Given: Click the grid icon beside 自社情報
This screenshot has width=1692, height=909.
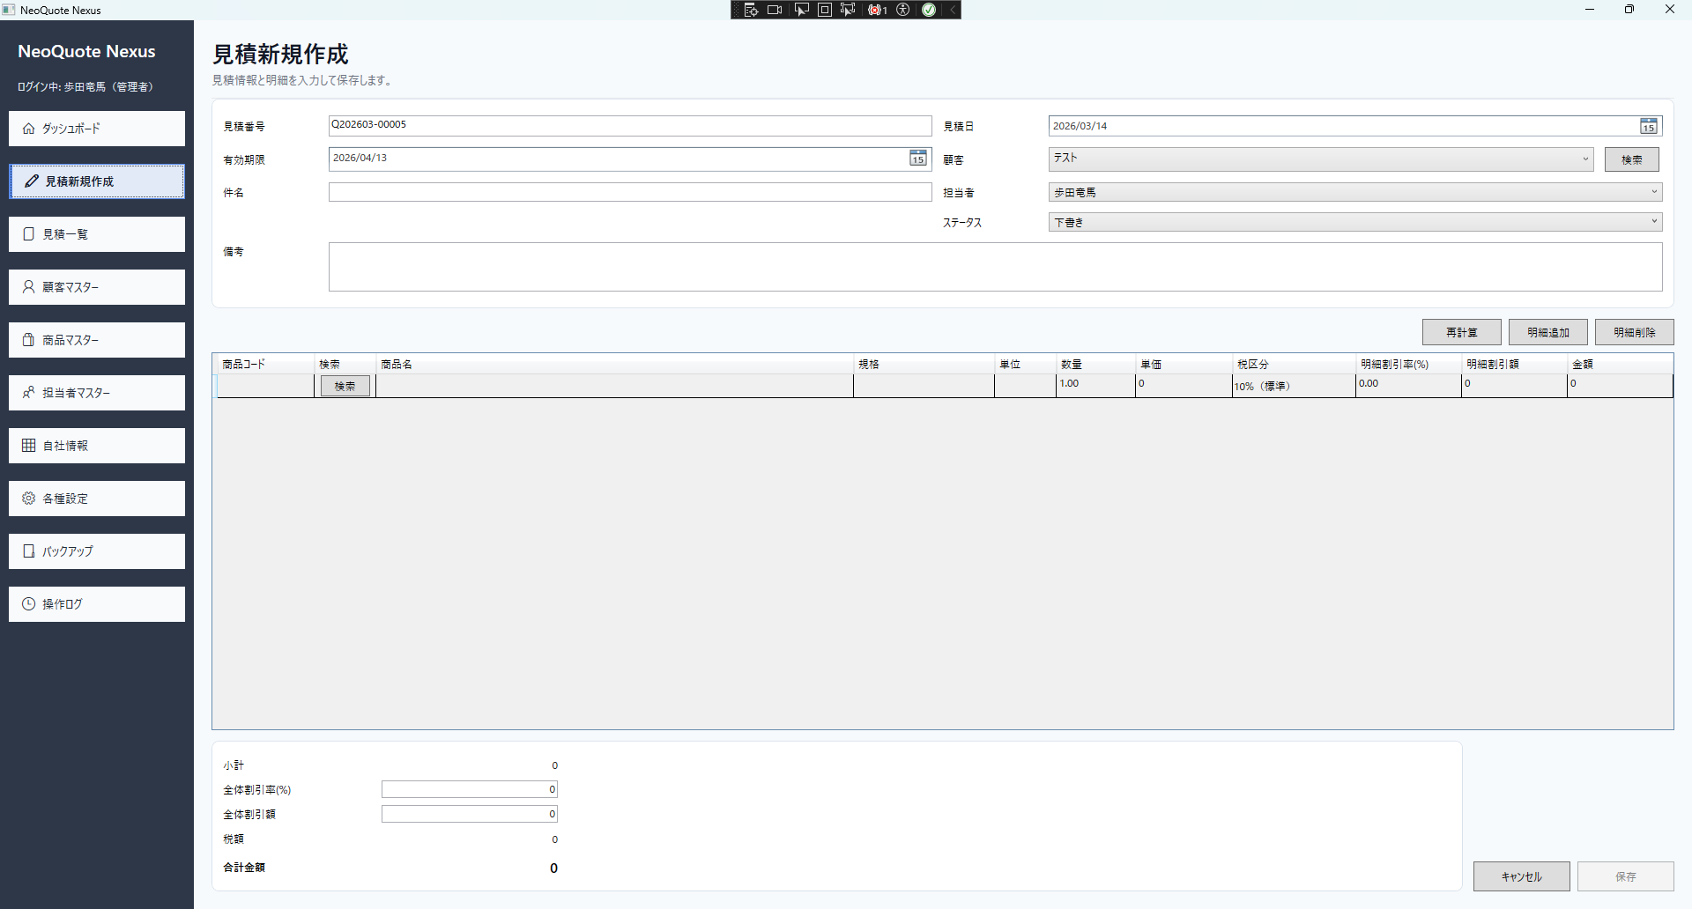Looking at the screenshot, I should [29, 445].
